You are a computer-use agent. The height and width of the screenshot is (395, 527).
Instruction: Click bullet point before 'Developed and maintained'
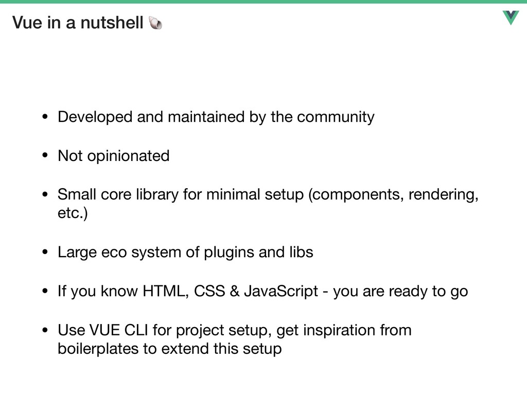point(45,117)
